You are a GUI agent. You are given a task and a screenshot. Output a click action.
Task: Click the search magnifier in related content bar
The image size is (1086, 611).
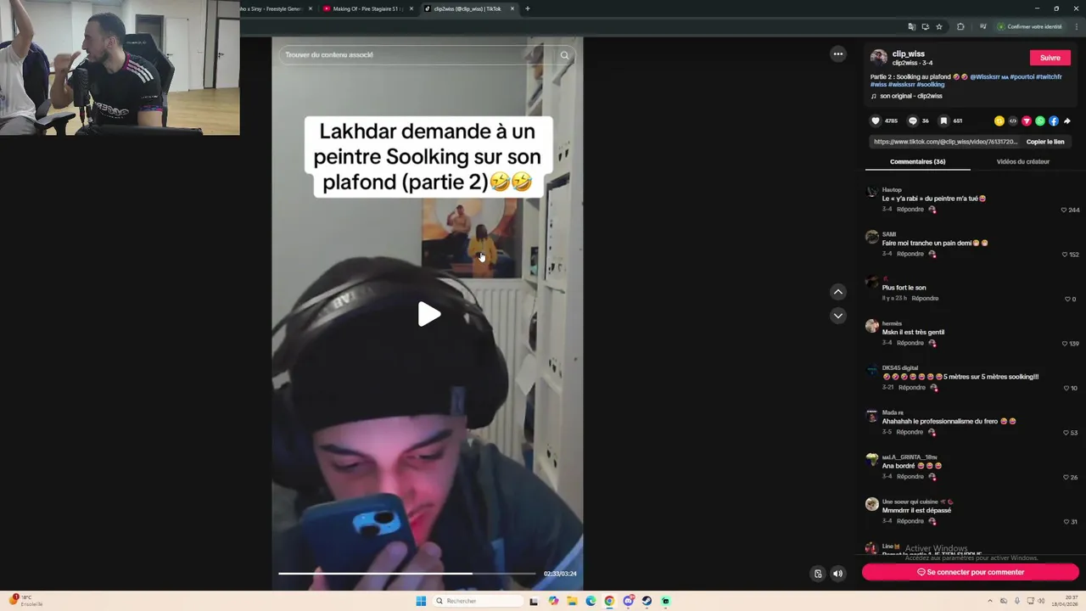[x=564, y=55]
